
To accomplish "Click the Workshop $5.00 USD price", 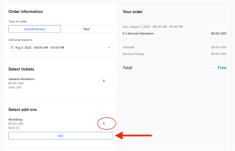I will pyautogui.click(x=16, y=124).
